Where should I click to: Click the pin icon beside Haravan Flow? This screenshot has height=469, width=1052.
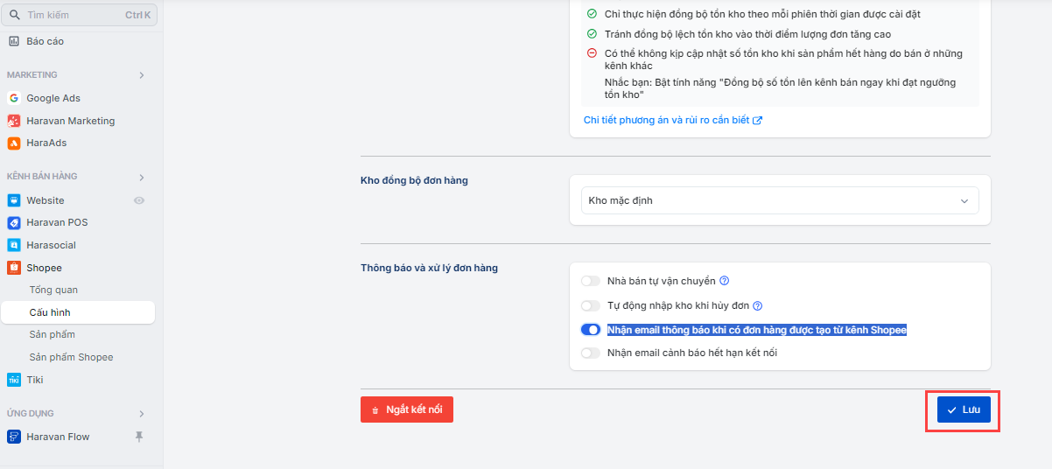(138, 437)
